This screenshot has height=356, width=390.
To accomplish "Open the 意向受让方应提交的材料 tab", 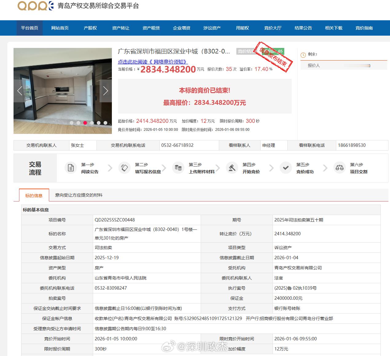I will (79, 195).
